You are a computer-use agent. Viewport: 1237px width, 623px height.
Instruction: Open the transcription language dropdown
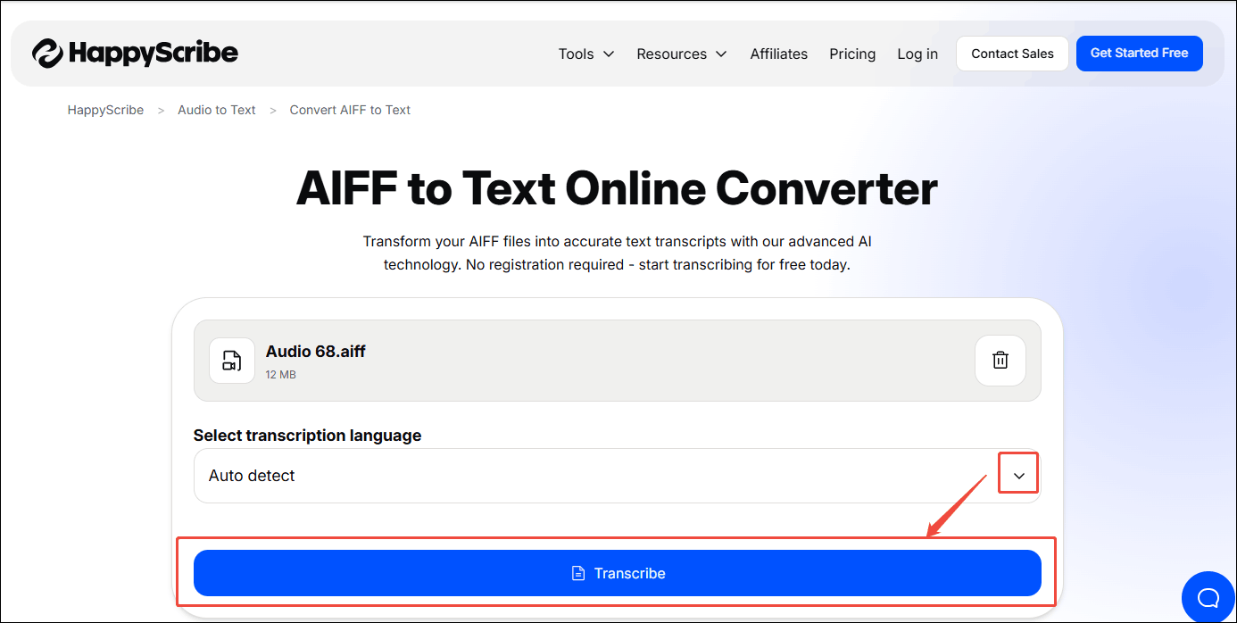point(617,476)
